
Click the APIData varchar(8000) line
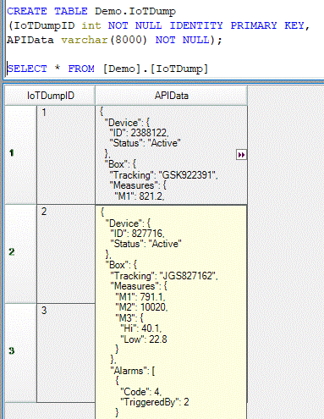pyautogui.click(x=114, y=40)
